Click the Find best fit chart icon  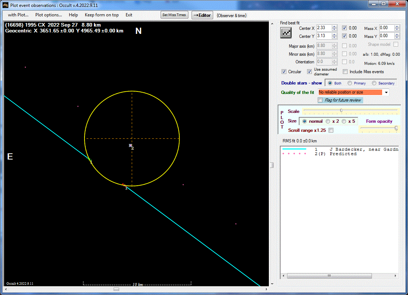(x=286, y=32)
